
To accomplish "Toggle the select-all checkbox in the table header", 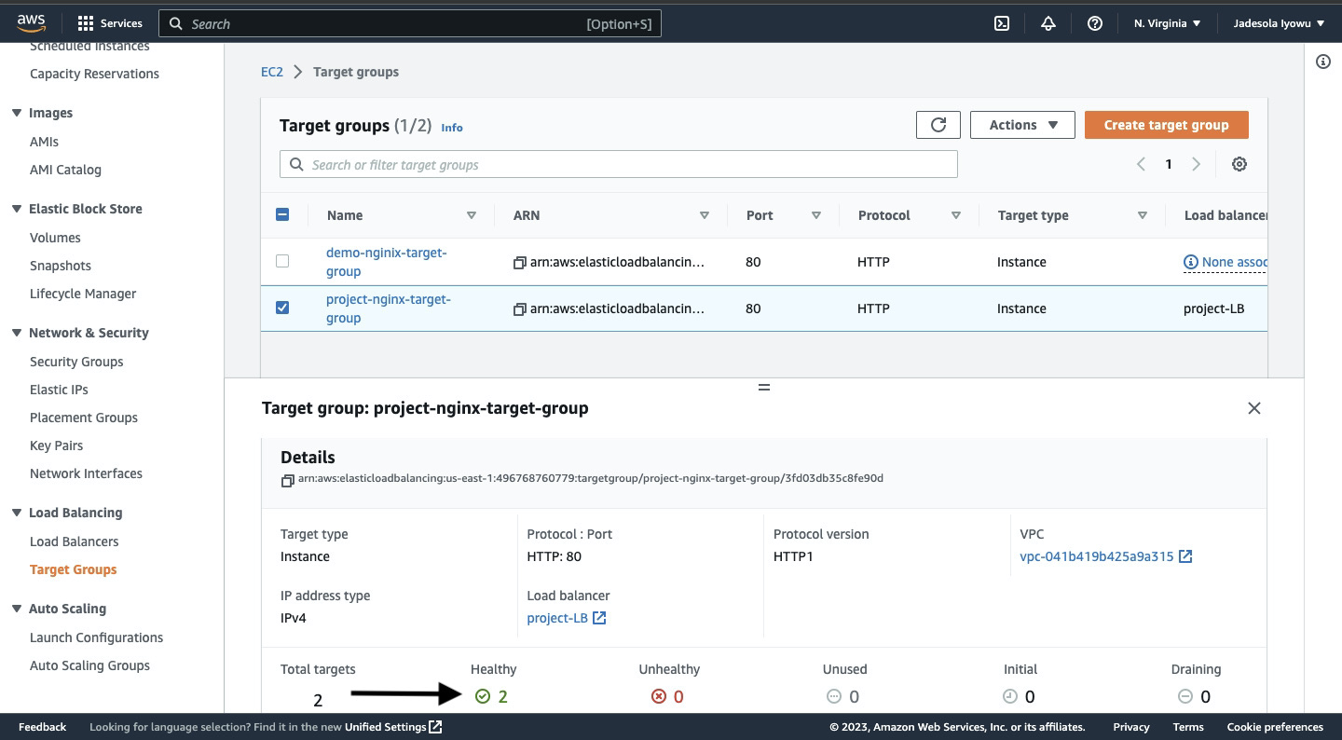I will pos(282,214).
